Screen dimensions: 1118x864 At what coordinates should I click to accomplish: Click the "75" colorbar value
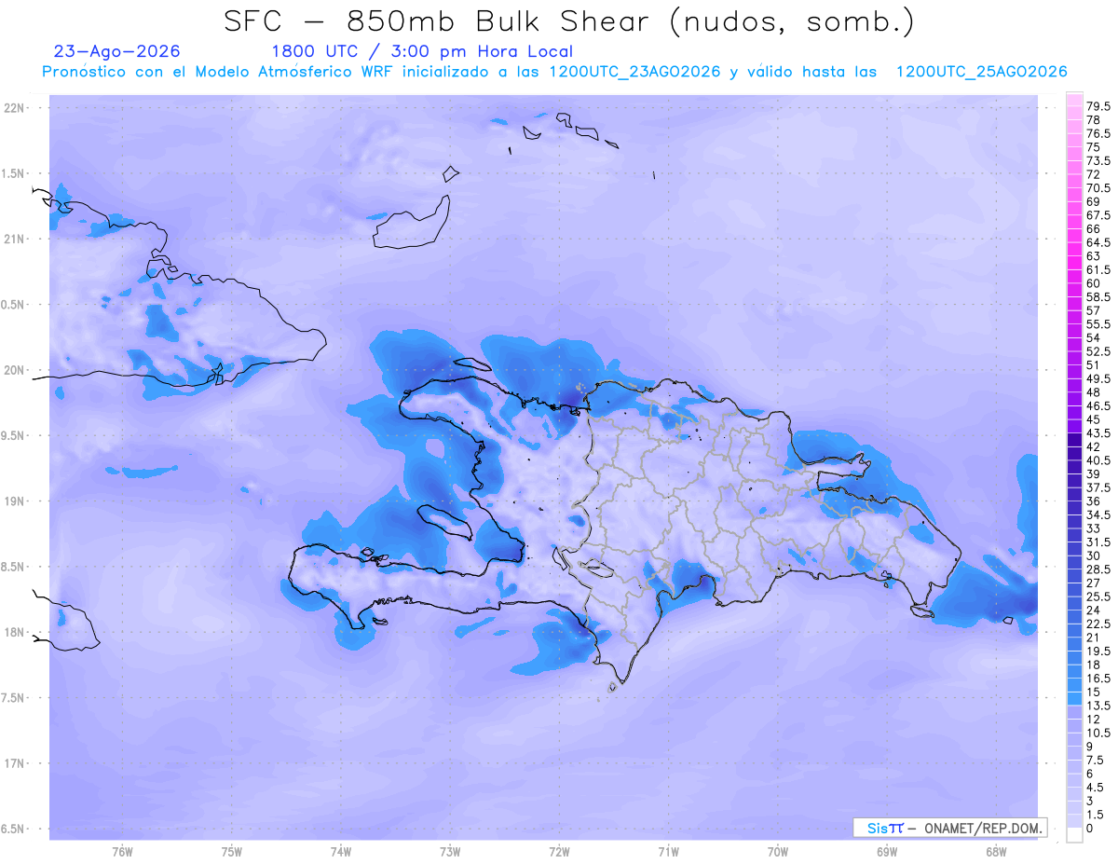pyautogui.click(x=1094, y=147)
